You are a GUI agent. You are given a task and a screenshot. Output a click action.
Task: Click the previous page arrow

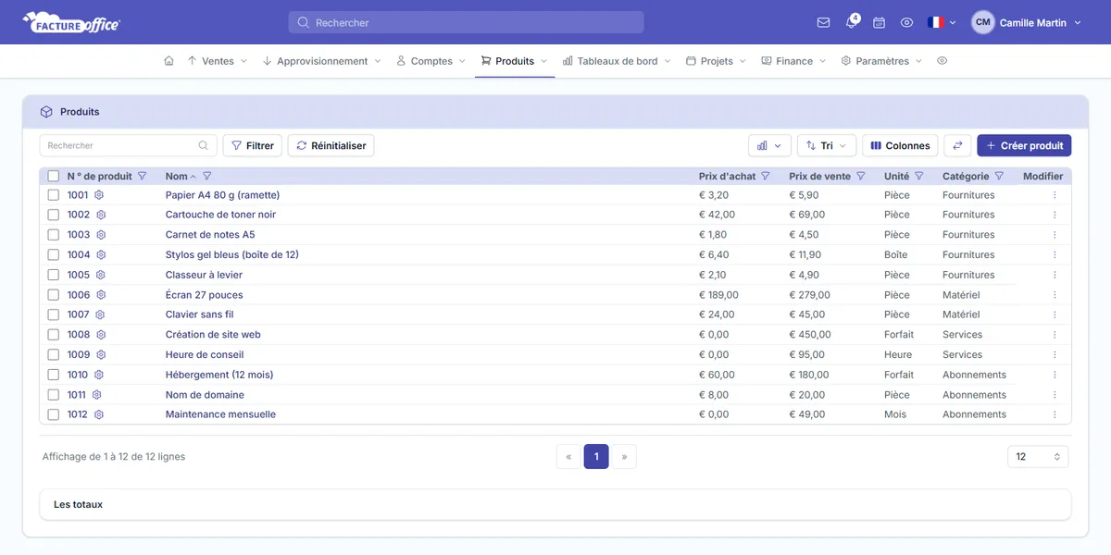coord(568,457)
